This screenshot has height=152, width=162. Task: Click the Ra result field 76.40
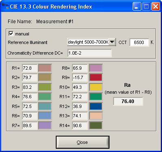click(x=128, y=101)
